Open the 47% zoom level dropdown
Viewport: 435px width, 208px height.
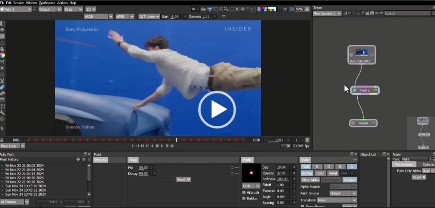coord(302,9)
